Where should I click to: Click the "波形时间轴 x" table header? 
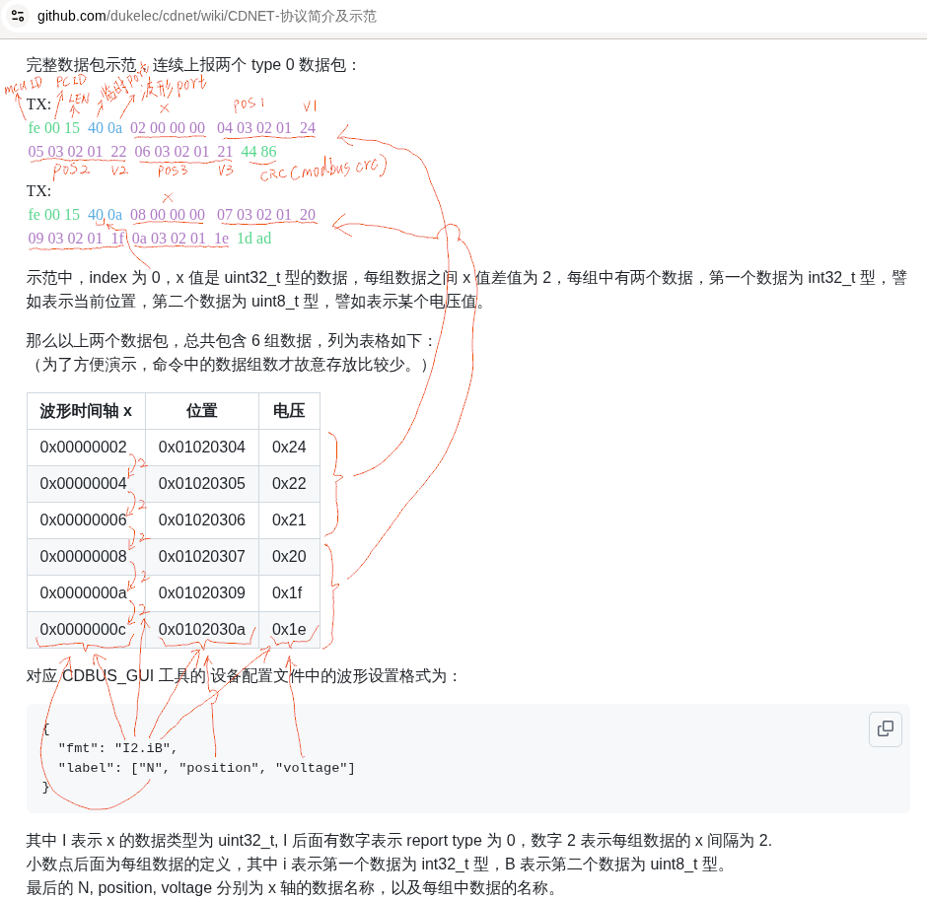86,411
